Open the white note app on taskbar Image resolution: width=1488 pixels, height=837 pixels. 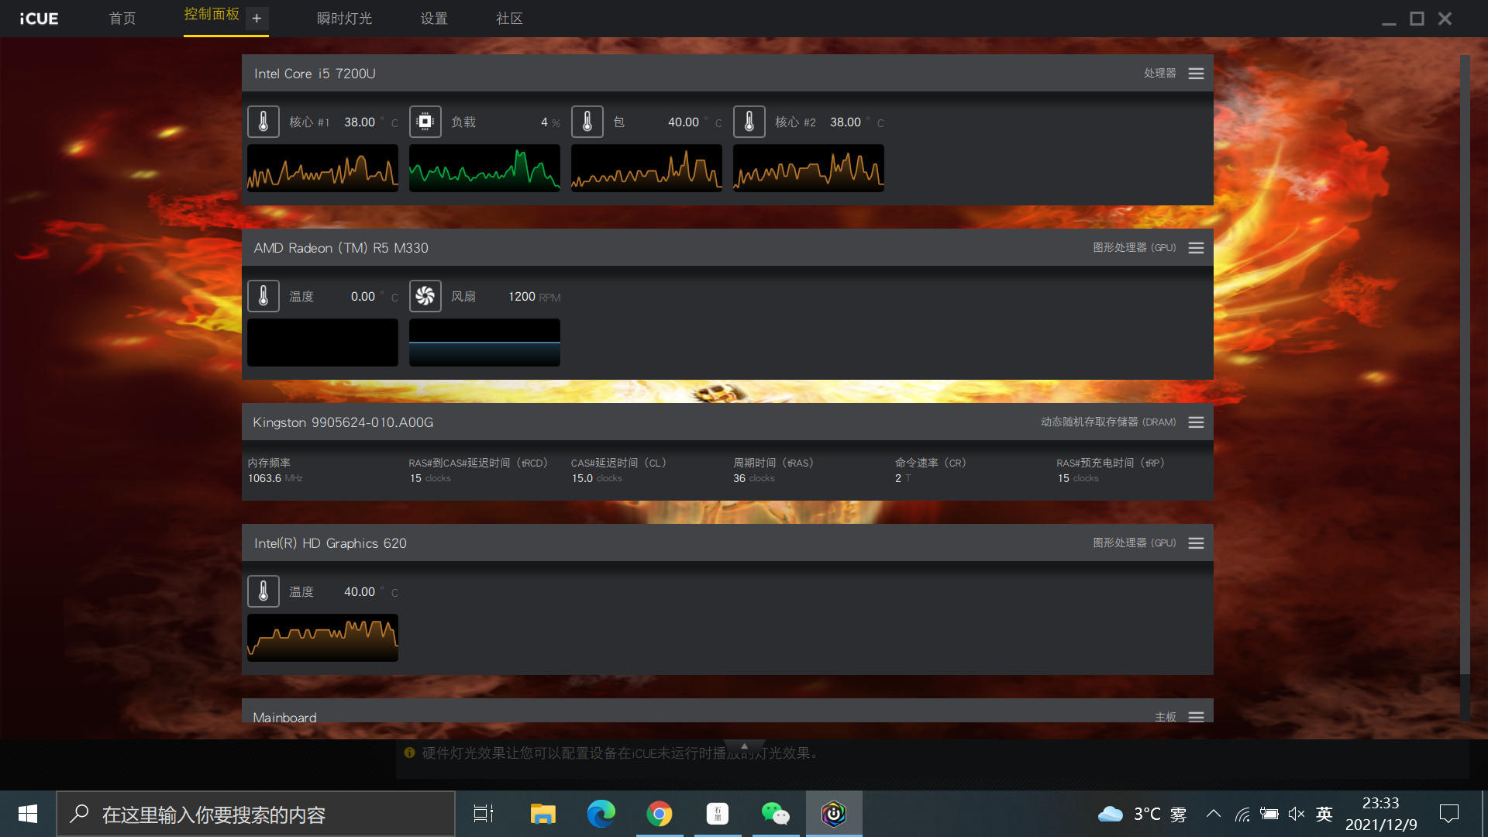(x=718, y=814)
